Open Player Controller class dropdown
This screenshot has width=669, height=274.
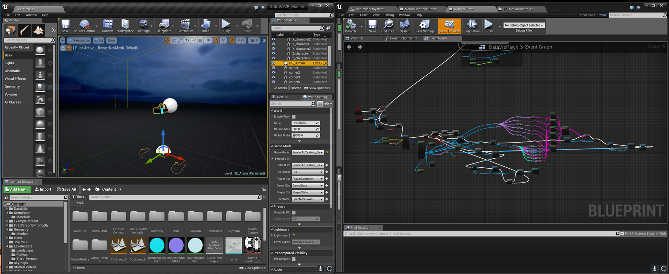coord(308,179)
